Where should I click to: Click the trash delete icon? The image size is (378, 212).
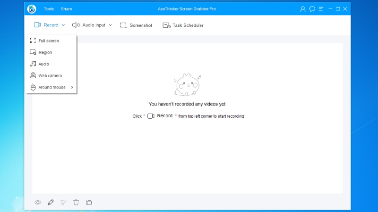click(76, 203)
